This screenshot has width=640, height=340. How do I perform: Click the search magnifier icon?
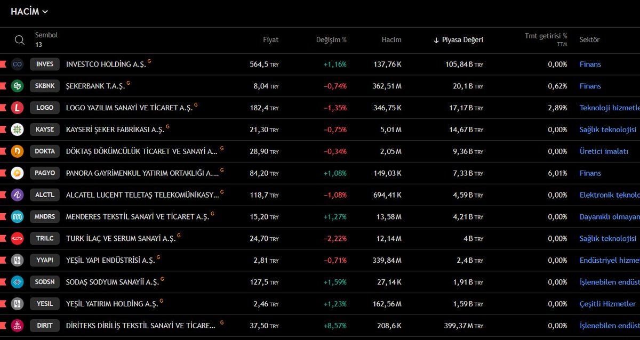(x=20, y=40)
